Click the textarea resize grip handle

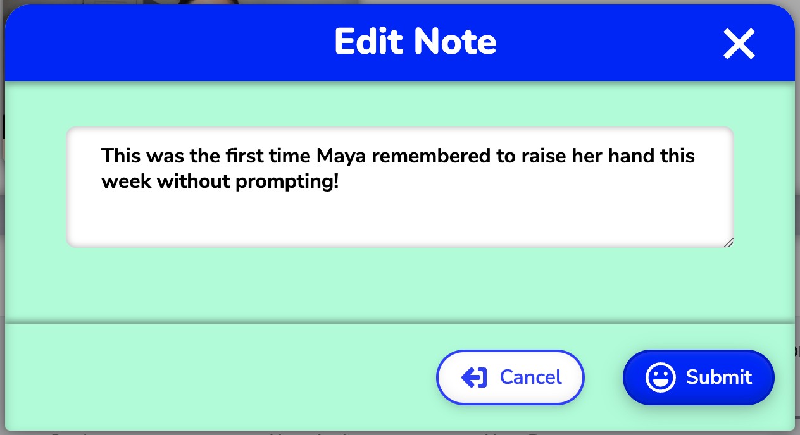tap(728, 242)
